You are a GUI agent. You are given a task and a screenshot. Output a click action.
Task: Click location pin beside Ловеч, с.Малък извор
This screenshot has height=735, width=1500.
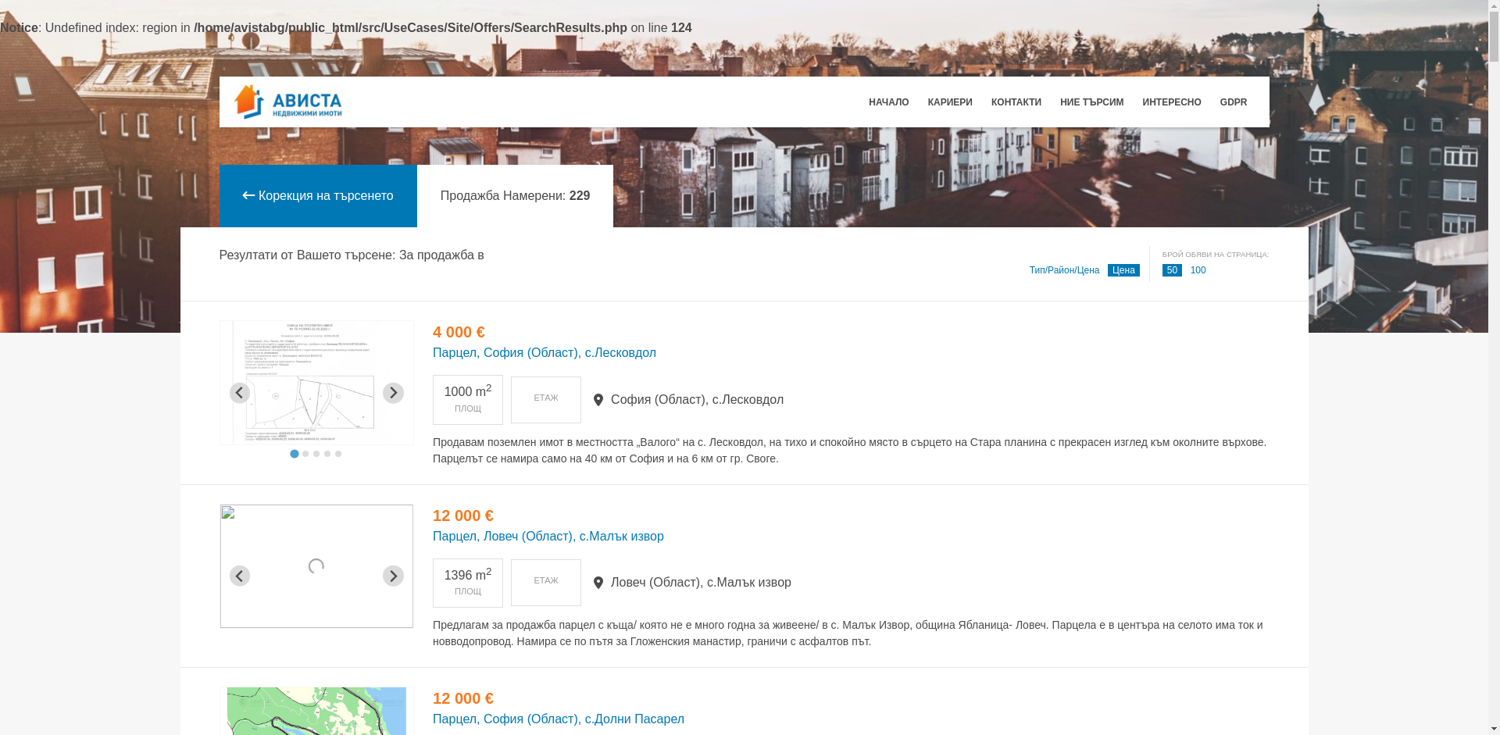click(598, 583)
